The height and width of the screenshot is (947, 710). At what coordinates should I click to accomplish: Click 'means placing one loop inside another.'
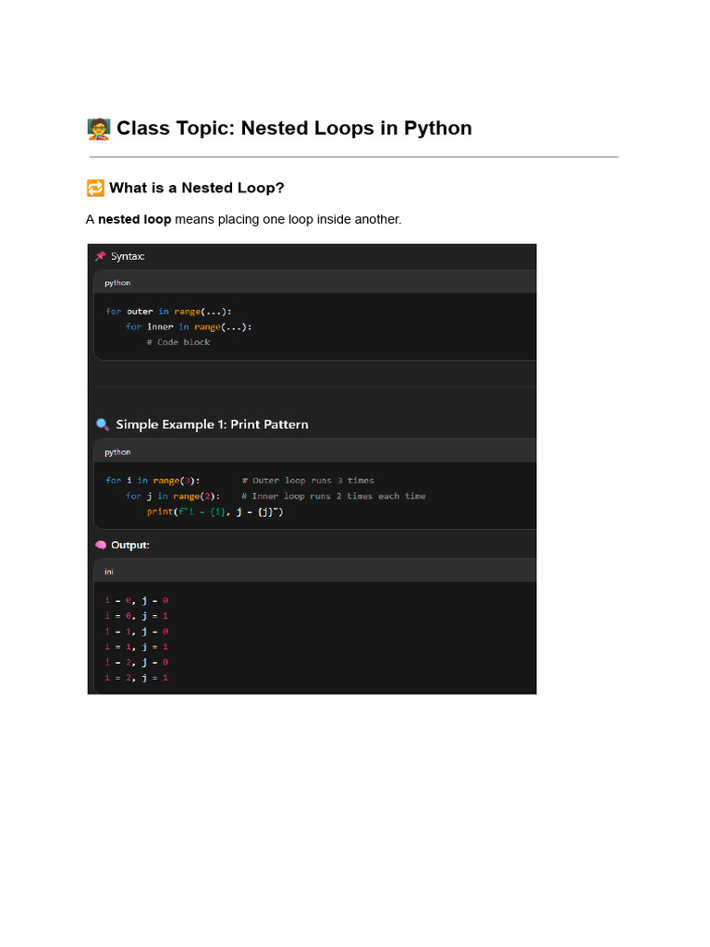tap(288, 219)
